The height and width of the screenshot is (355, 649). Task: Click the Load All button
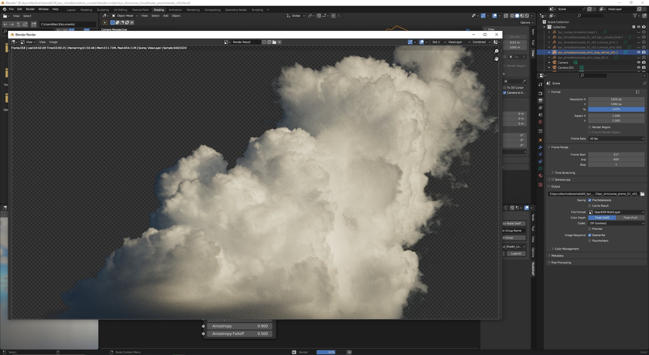[x=516, y=254]
